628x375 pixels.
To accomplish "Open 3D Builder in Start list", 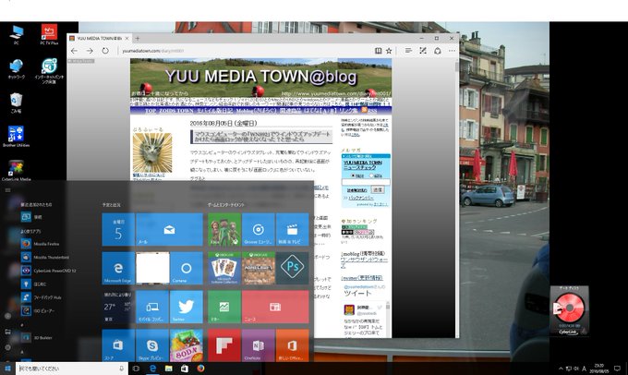I will tap(37, 337).
